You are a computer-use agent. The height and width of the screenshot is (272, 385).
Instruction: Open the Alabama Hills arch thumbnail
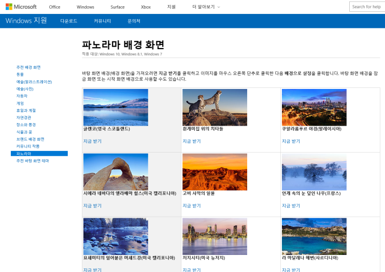point(116,172)
